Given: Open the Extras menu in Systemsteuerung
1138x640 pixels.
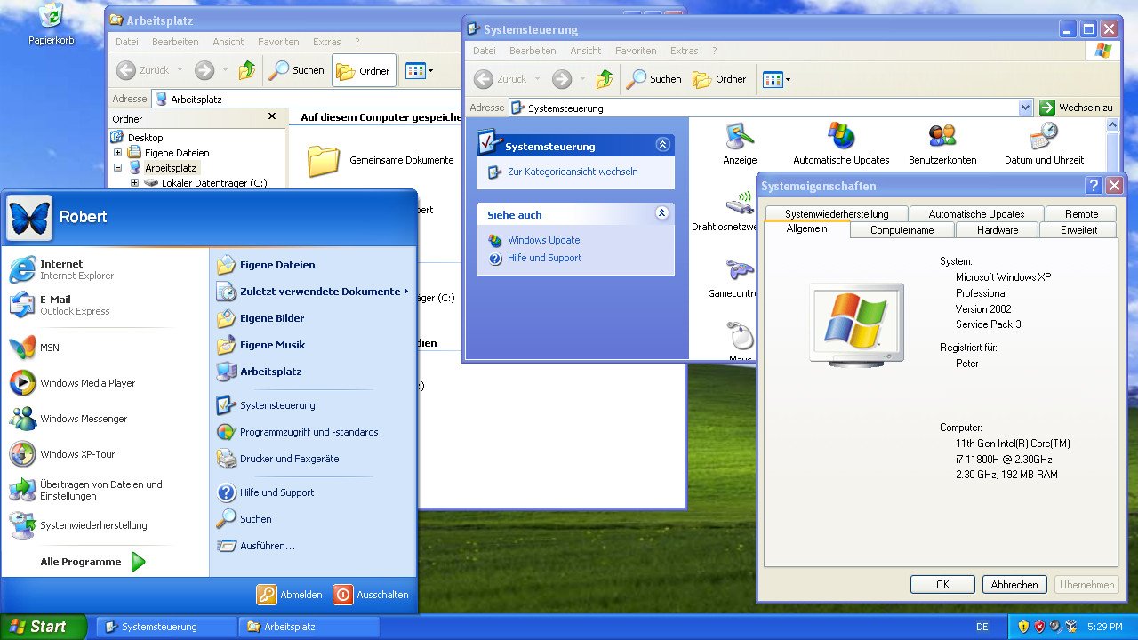Looking at the screenshot, I should point(685,51).
